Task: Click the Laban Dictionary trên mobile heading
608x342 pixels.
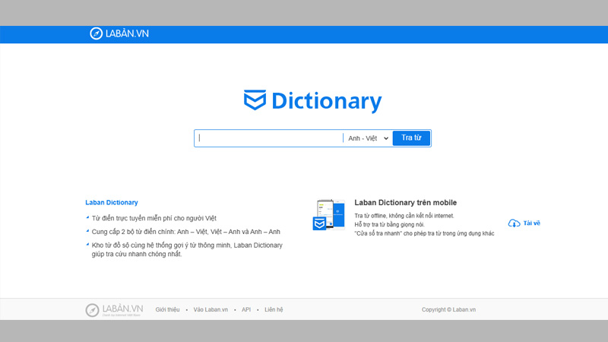Action: tap(405, 203)
